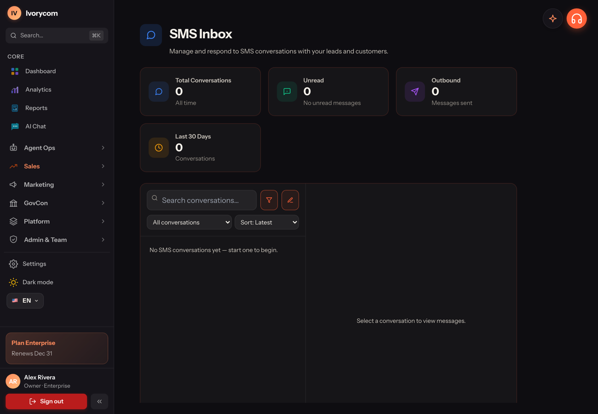Click the AI sparkle assistant icon
The image size is (598, 414).
point(552,19)
